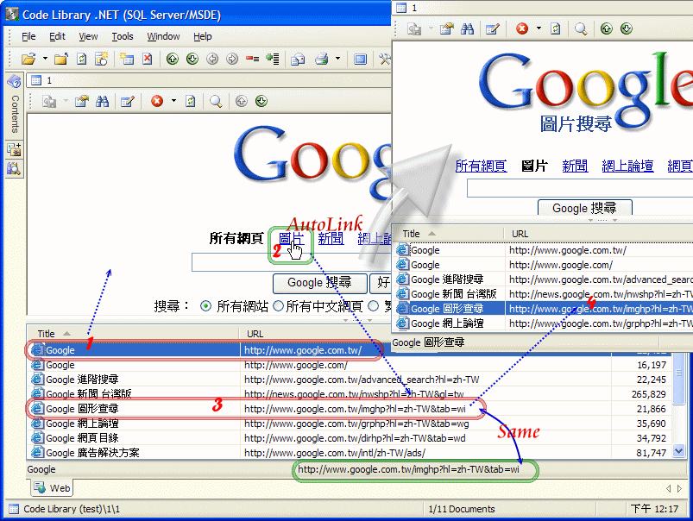The height and width of the screenshot is (521, 693).
Task: Select 'Google 網上論壇' in the right panel list
Action: (x=544, y=323)
